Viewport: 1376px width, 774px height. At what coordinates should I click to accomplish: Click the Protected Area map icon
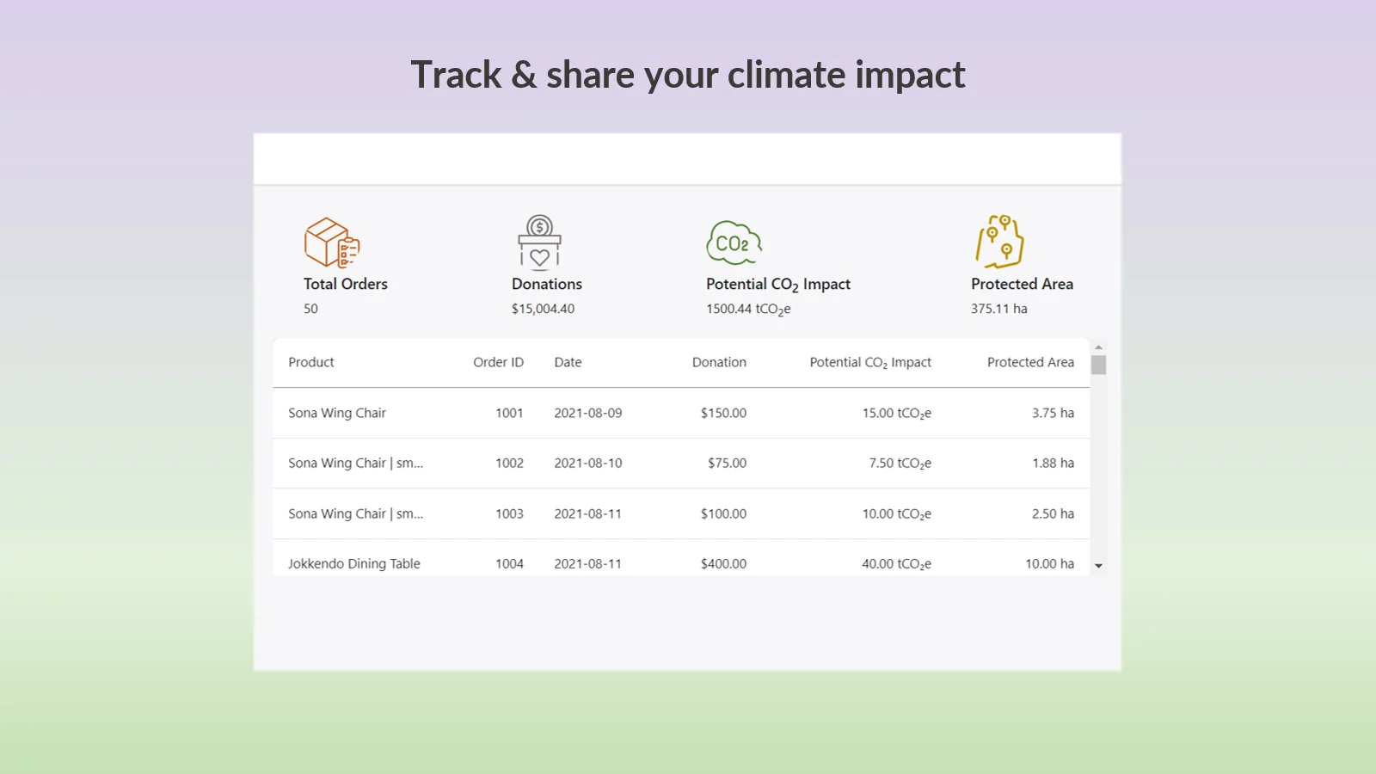pyautogui.click(x=999, y=242)
